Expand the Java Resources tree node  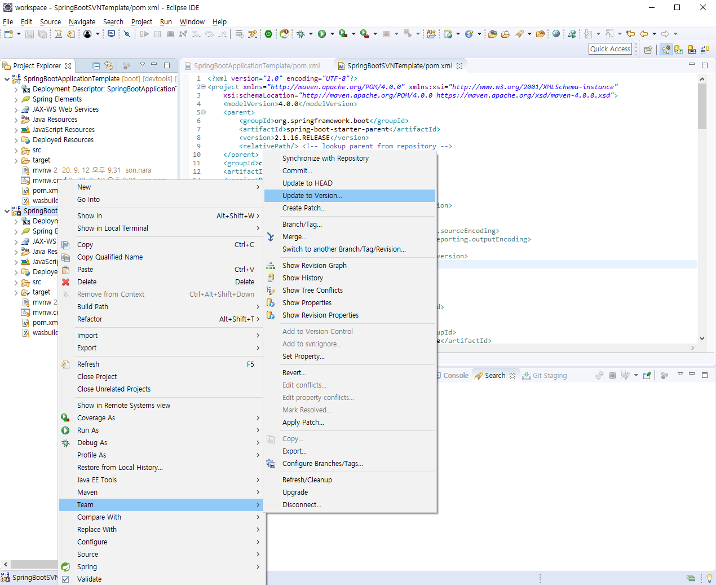(x=16, y=120)
